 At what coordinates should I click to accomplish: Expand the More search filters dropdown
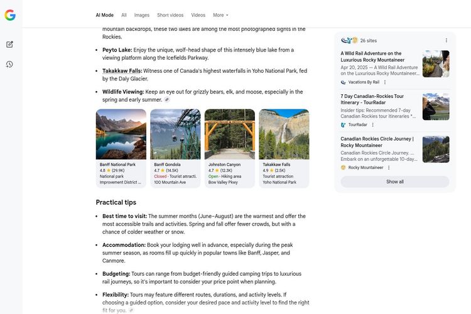(x=220, y=15)
